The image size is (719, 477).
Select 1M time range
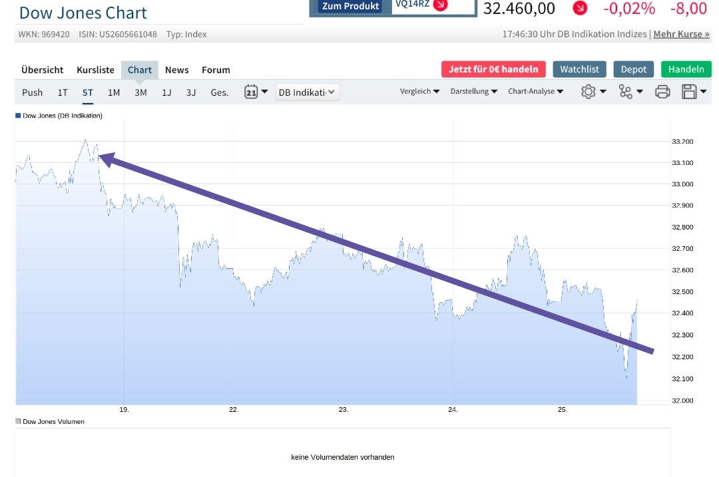pyautogui.click(x=114, y=92)
